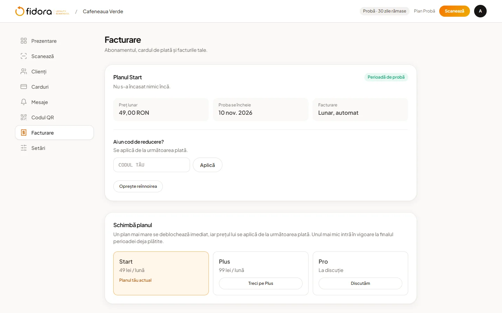This screenshot has height=313, width=502.
Task: Open the user avatar menu
Action: 480,11
